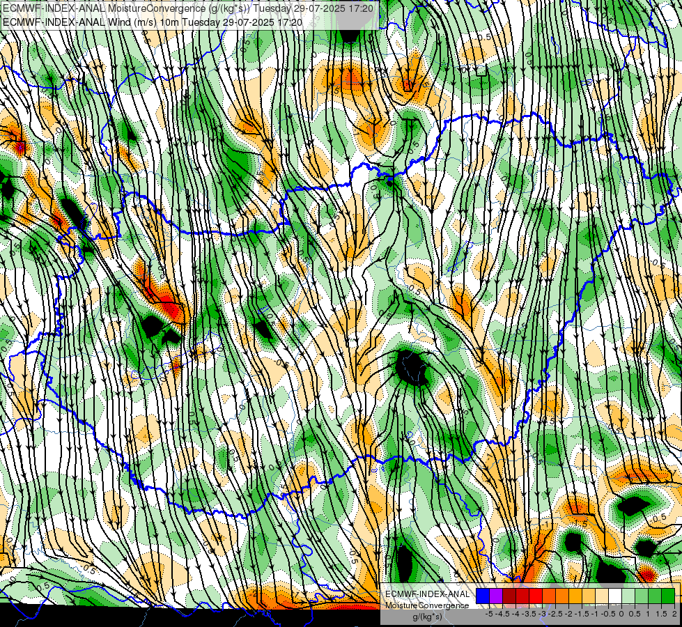The height and width of the screenshot is (627, 682).
Task: Select the light orange swatch between -1.5 and -1
Action: [589, 596]
